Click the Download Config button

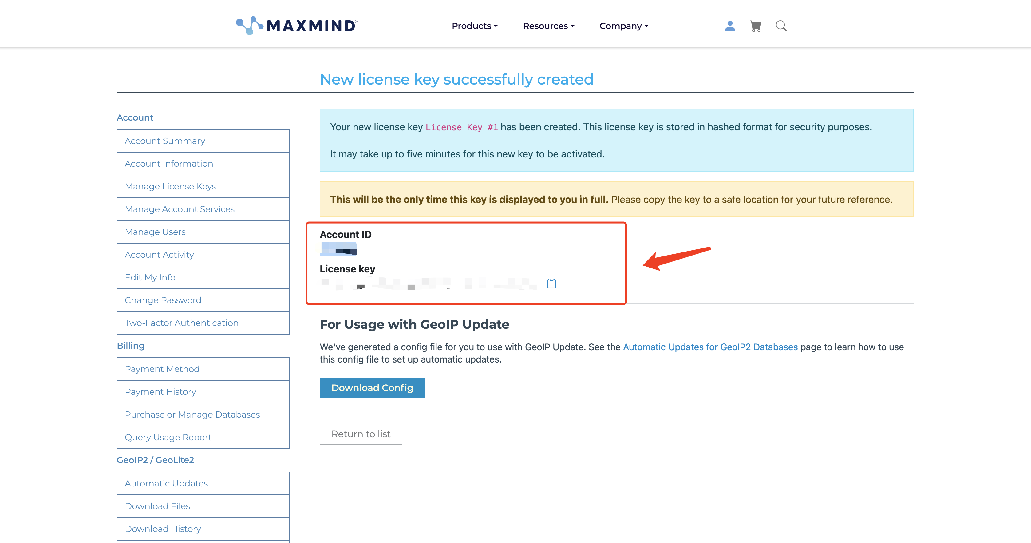click(x=372, y=388)
